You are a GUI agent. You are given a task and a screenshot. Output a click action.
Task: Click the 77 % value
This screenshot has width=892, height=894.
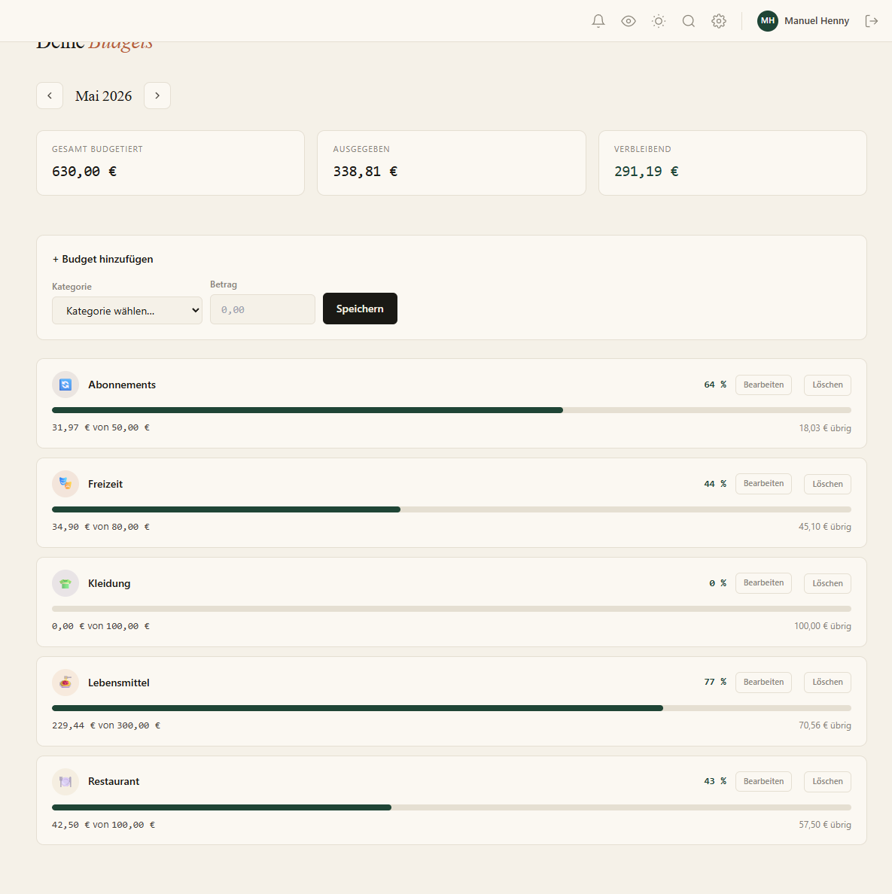click(714, 682)
